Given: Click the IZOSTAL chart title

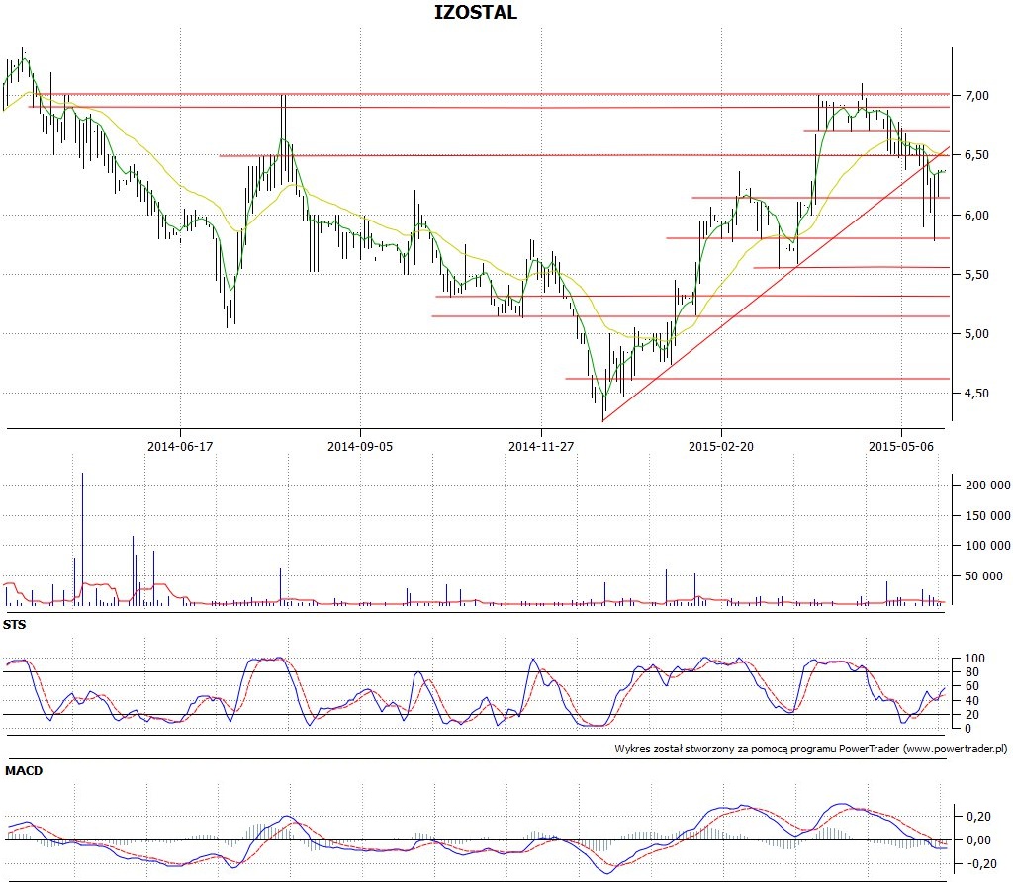Looking at the screenshot, I should coord(476,12).
